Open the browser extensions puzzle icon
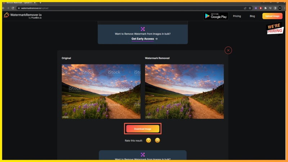This screenshot has width=288, height=162. click(265, 8)
